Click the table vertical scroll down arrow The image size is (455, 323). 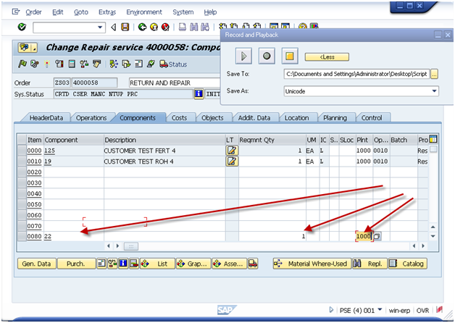point(433,236)
